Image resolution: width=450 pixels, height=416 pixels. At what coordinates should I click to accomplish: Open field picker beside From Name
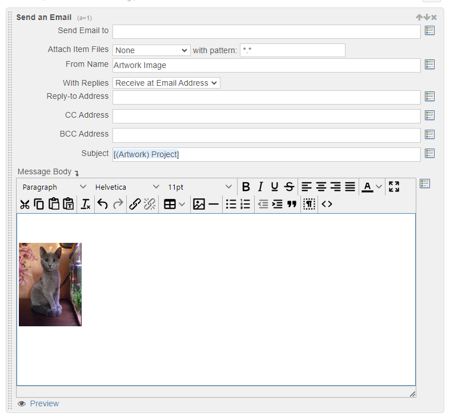click(429, 65)
